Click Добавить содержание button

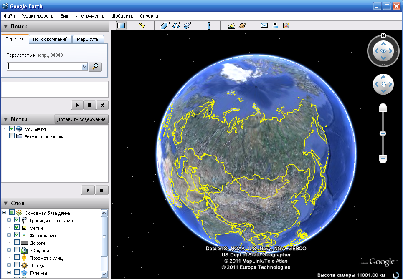(x=81, y=119)
